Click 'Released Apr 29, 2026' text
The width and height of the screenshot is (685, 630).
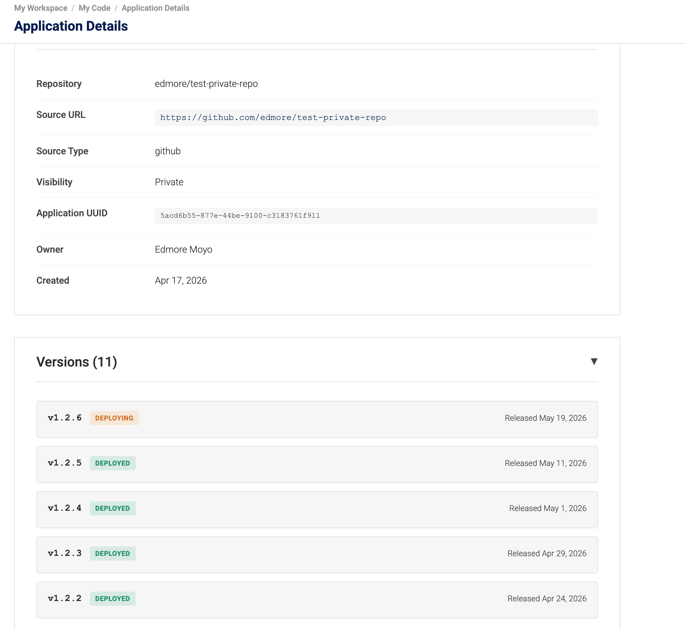point(547,553)
